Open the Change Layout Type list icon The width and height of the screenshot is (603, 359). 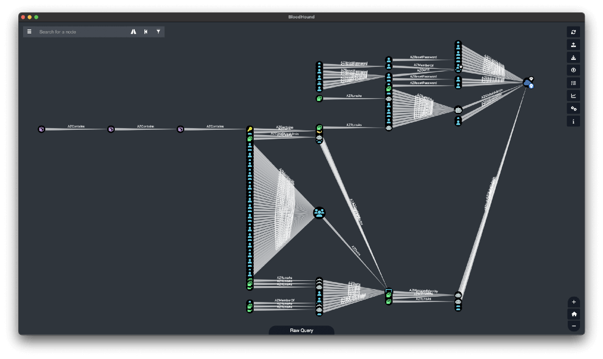point(574,83)
